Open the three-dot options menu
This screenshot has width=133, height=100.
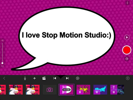pos(127,3)
